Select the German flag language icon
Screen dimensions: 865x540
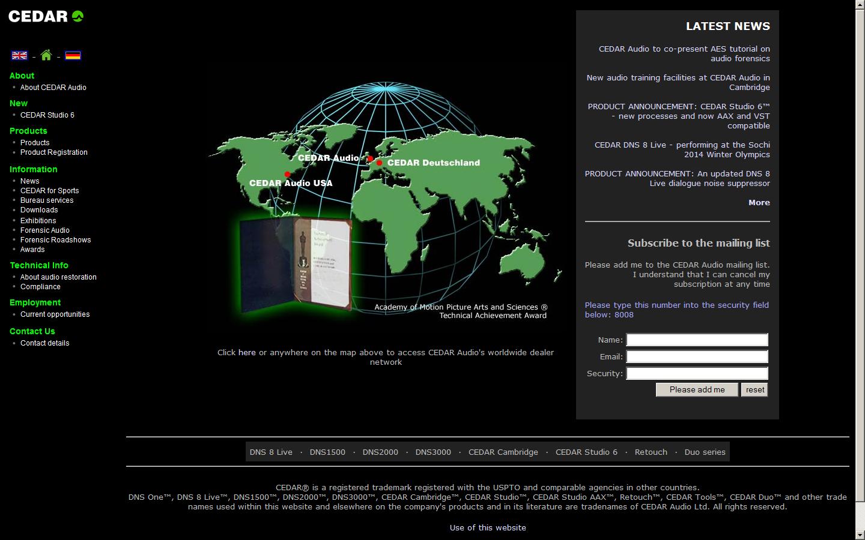pyautogui.click(x=73, y=56)
